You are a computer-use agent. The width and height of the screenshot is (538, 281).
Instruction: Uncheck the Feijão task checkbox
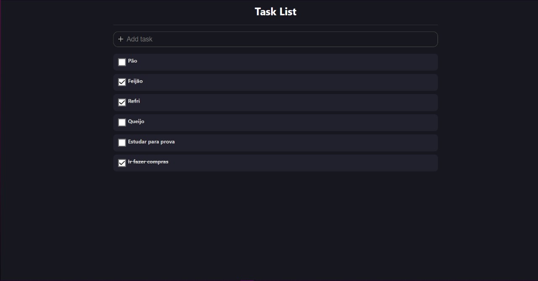[x=122, y=82]
